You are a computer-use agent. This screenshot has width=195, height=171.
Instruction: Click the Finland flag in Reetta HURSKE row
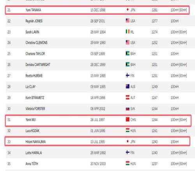coord(128,75)
